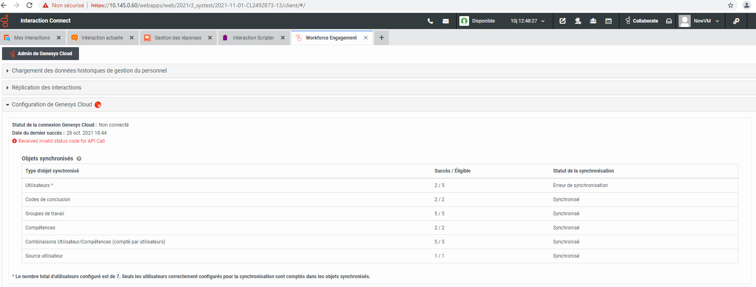Click Admin de Genesys Cloud button

point(41,54)
